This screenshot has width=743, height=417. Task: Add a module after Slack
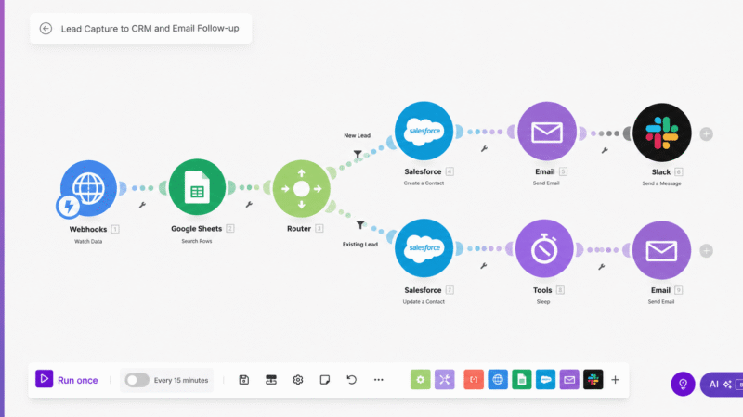(707, 134)
